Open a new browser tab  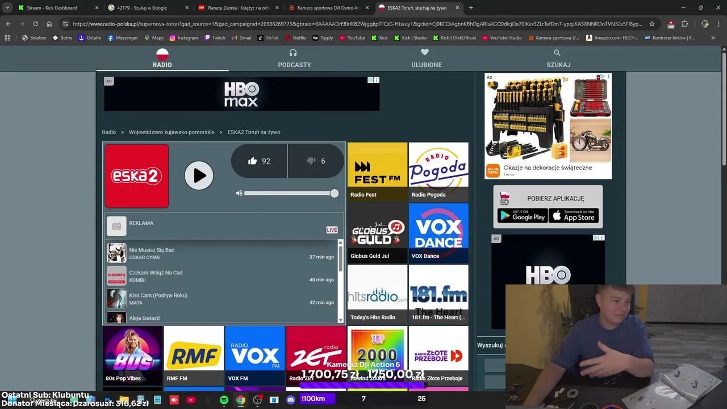pyautogui.click(x=471, y=8)
